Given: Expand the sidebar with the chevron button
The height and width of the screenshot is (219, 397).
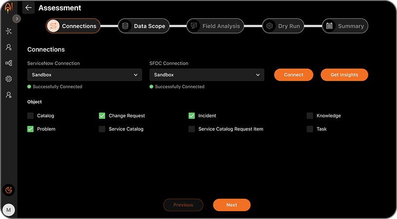Looking at the screenshot, I should (x=17, y=18).
